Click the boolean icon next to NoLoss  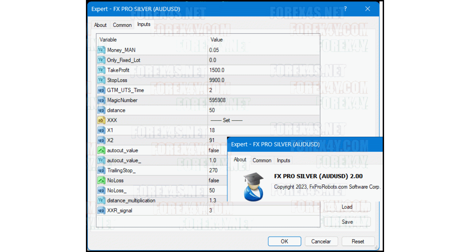pyautogui.click(x=101, y=180)
